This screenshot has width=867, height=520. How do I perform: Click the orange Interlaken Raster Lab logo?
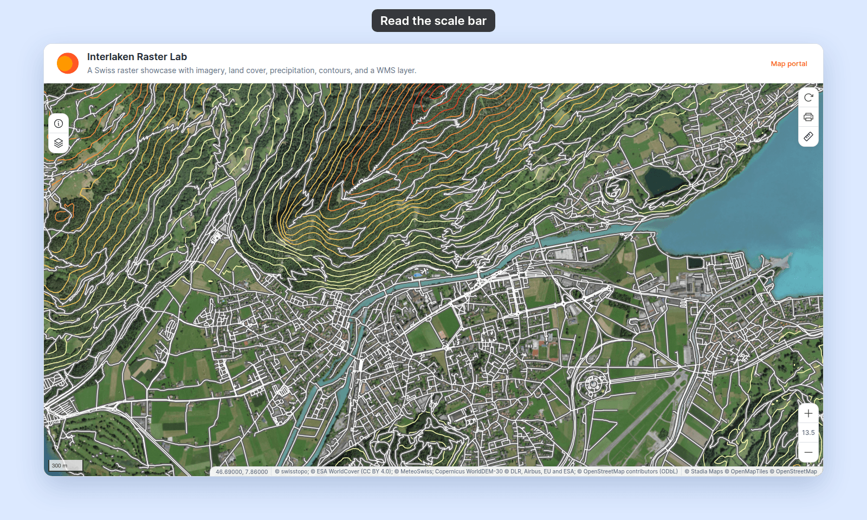pyautogui.click(x=68, y=63)
